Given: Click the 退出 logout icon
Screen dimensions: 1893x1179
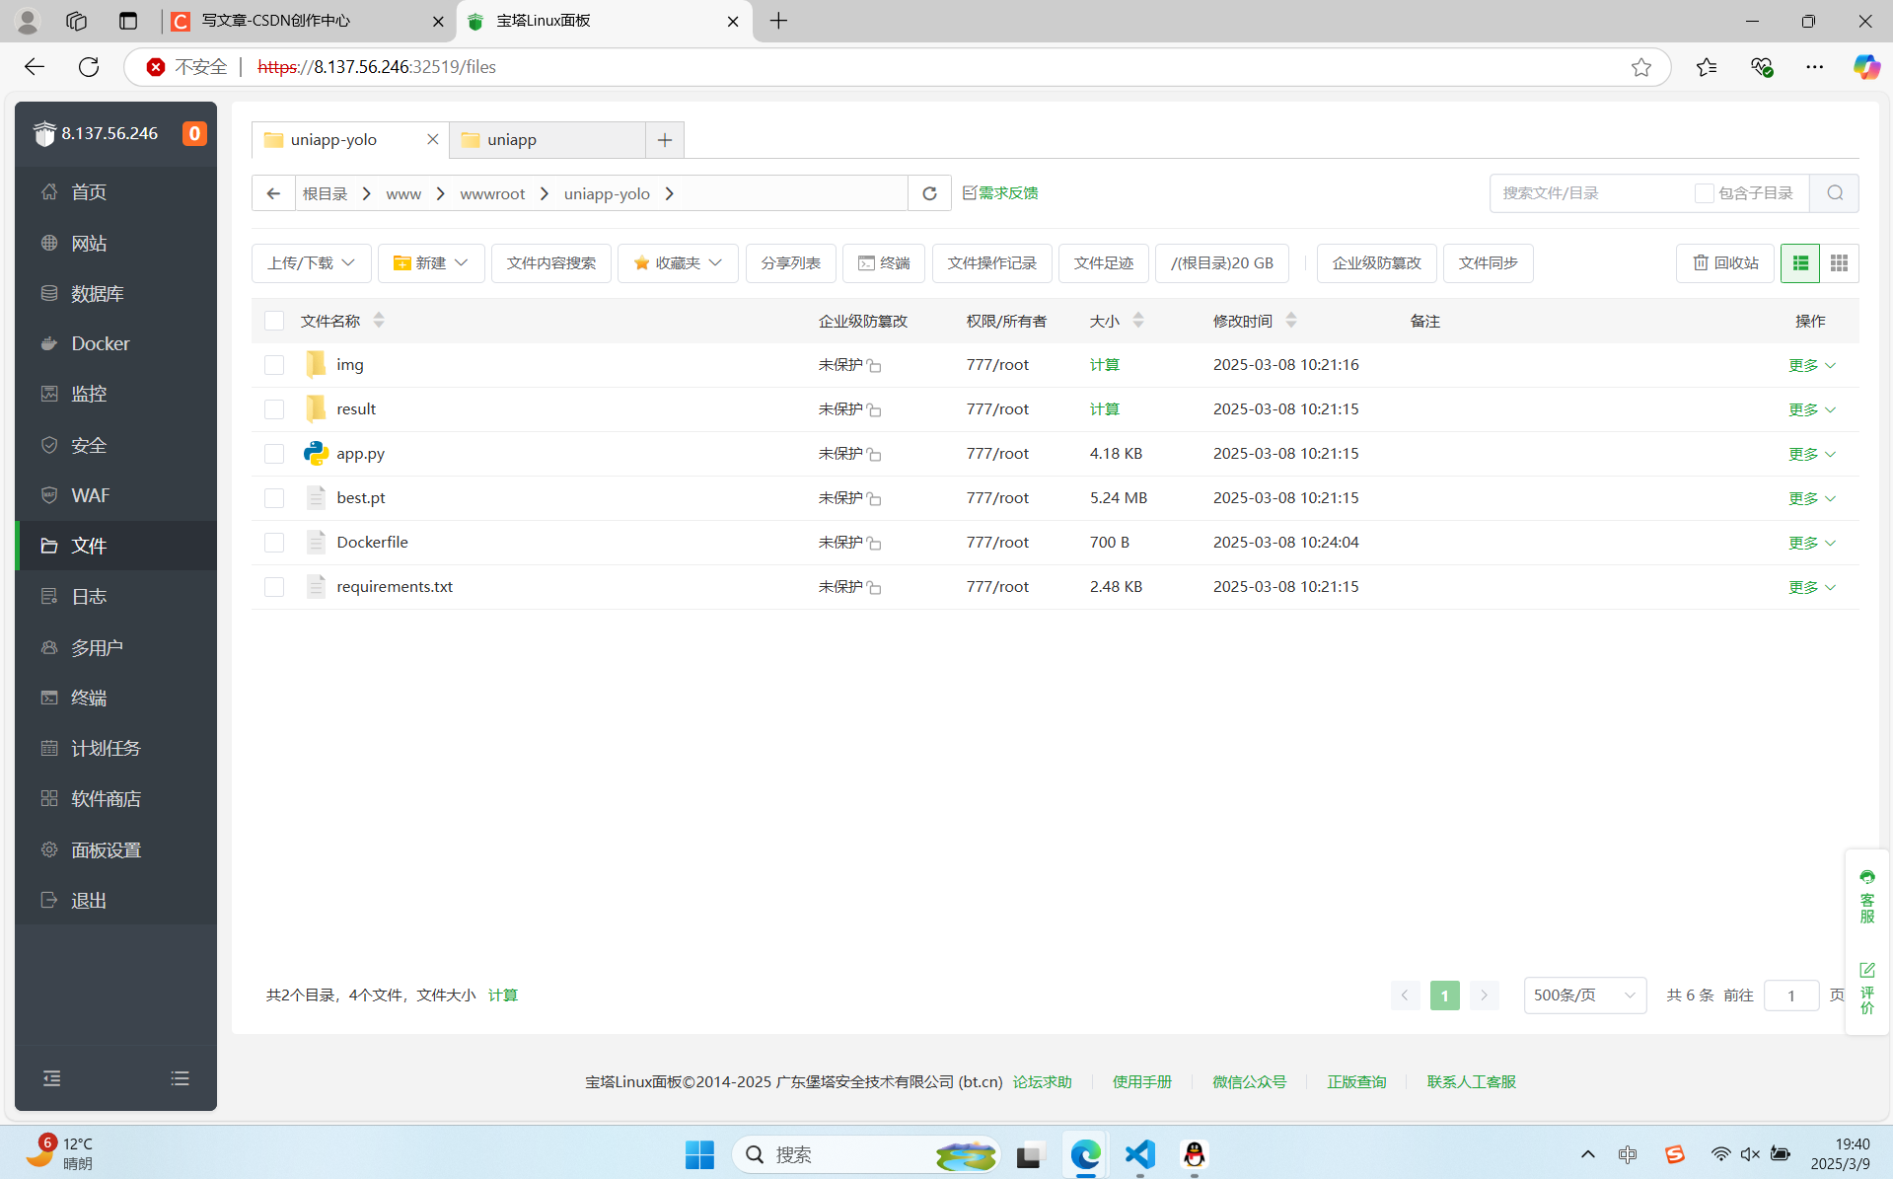Looking at the screenshot, I should [49, 900].
